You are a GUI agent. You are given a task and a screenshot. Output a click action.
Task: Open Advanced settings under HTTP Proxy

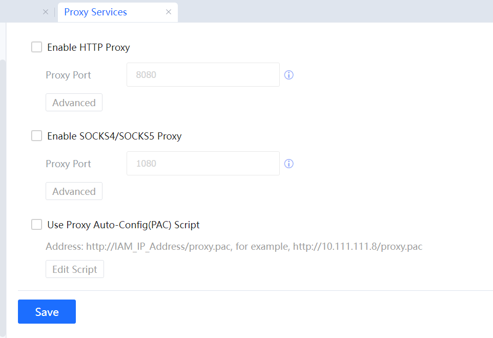pyautogui.click(x=74, y=103)
